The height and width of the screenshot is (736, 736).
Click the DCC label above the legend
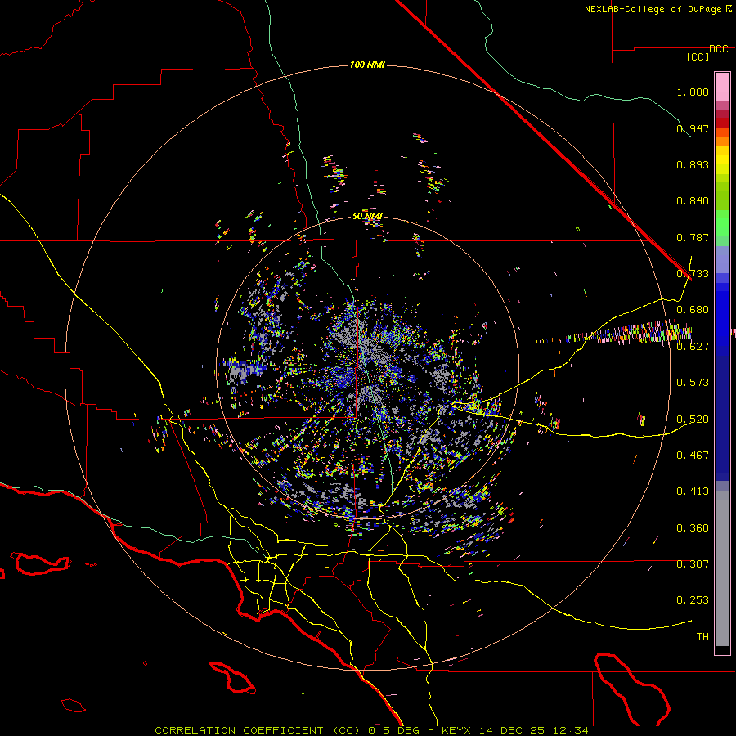point(719,49)
